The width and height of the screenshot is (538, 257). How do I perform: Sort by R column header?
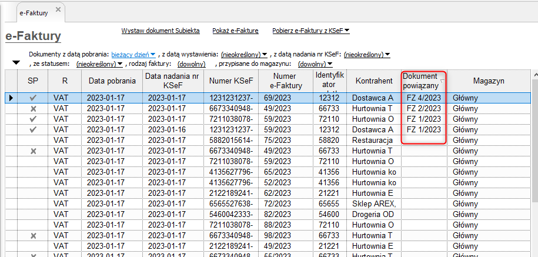point(65,81)
